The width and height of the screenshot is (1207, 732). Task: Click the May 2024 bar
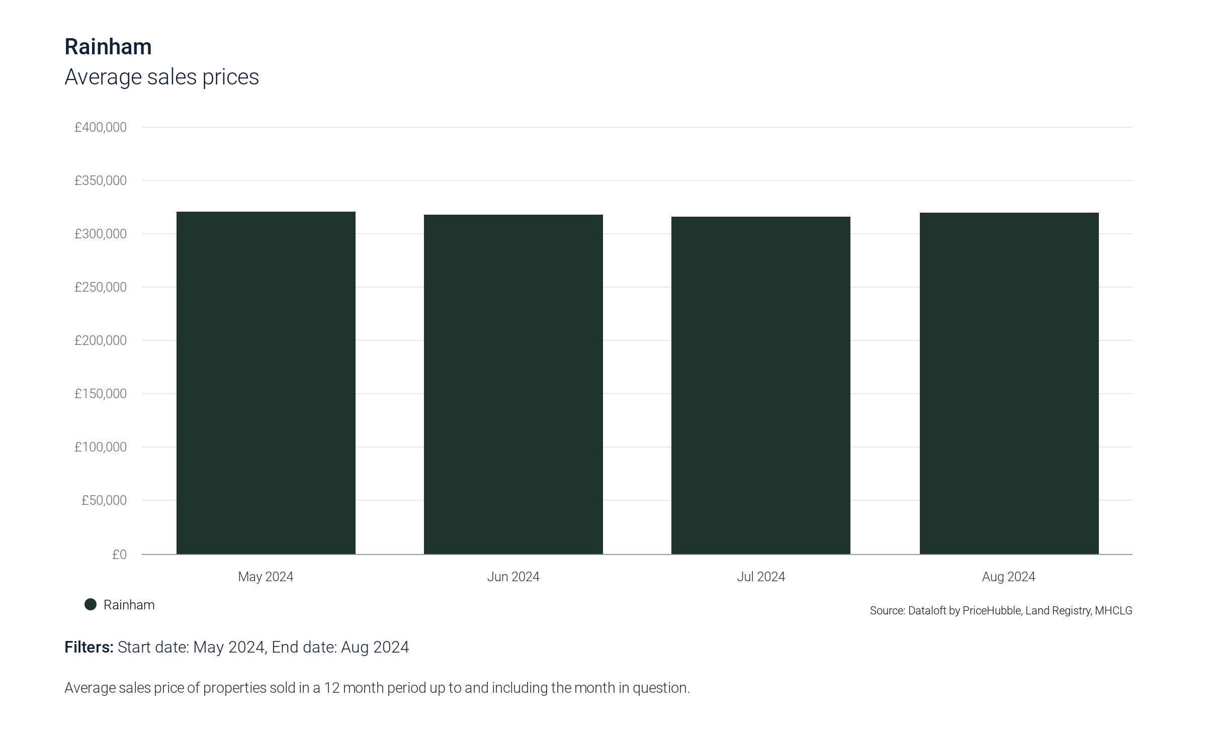point(266,383)
